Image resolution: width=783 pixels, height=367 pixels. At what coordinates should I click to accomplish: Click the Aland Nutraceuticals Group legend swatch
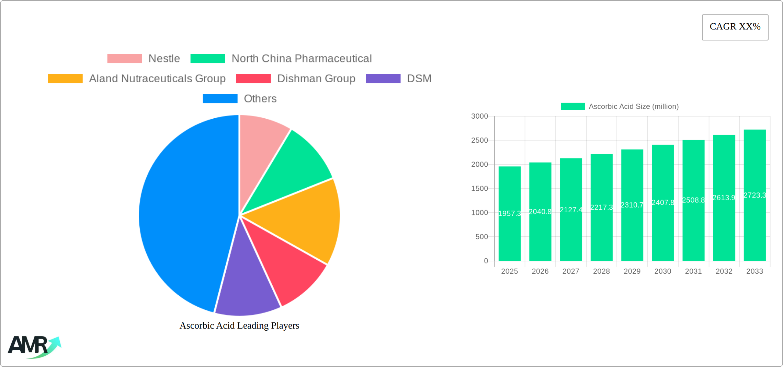pos(65,79)
